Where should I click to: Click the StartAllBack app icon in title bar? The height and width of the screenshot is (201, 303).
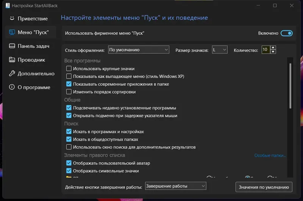point(8,6)
